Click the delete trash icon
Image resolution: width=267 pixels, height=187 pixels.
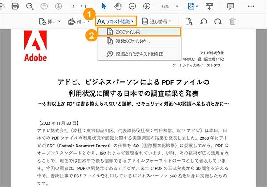[x=232, y=21]
